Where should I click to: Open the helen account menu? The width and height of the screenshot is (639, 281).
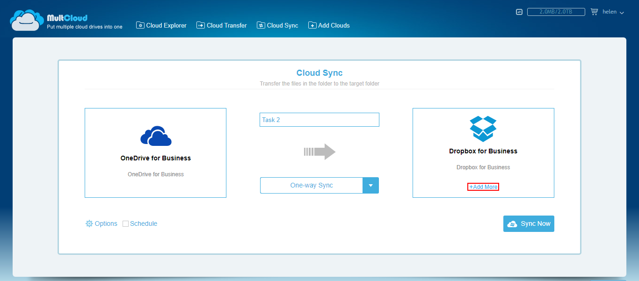pos(613,12)
